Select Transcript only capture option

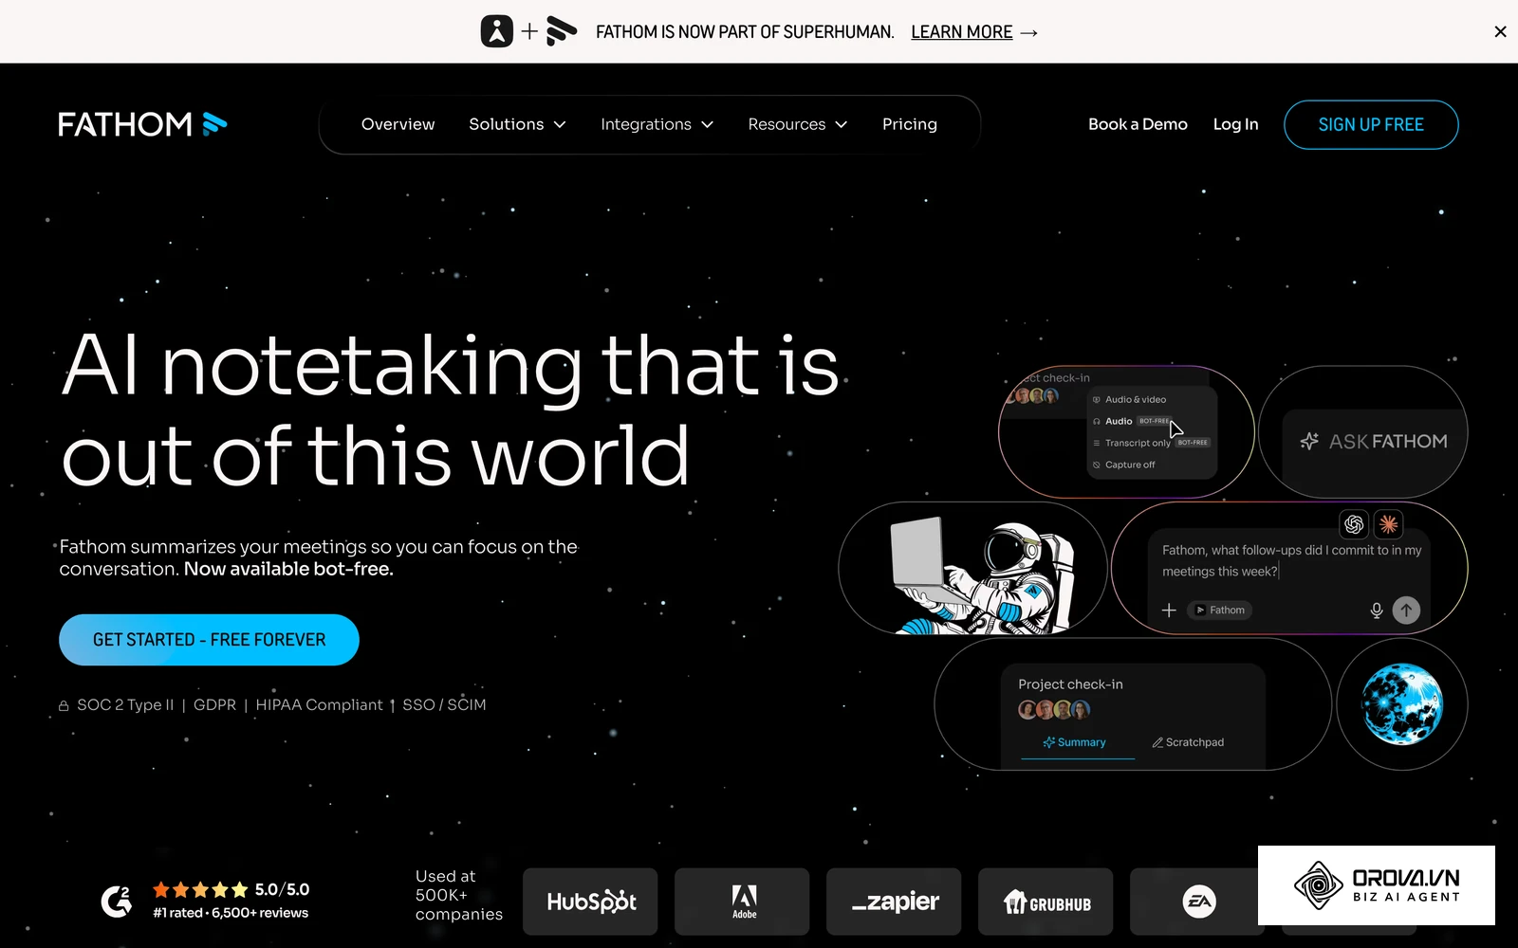(1151, 443)
